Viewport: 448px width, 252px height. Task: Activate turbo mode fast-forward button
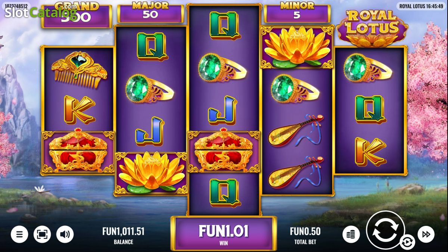click(426, 234)
